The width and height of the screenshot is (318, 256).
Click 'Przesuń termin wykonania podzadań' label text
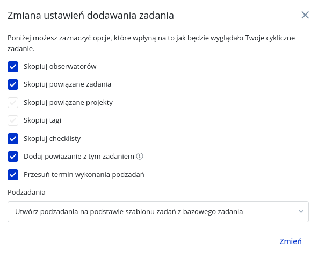coord(84,175)
